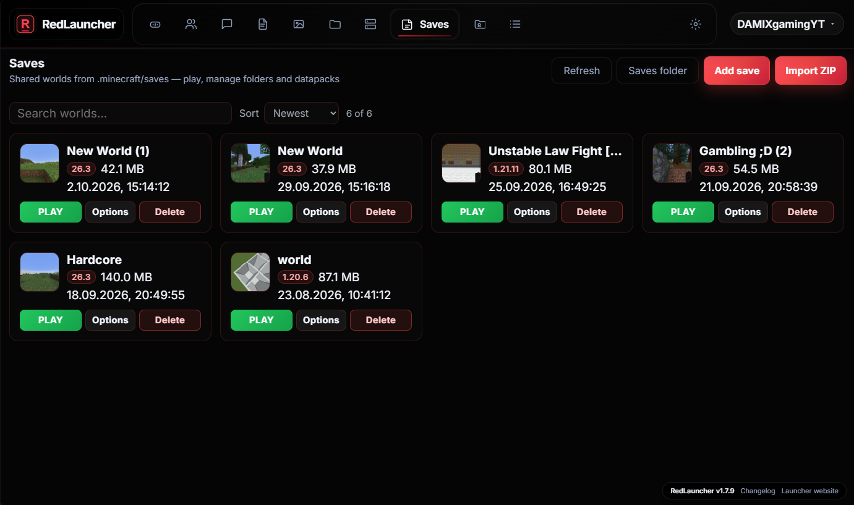Open the image (picture) icon tab

coord(299,24)
